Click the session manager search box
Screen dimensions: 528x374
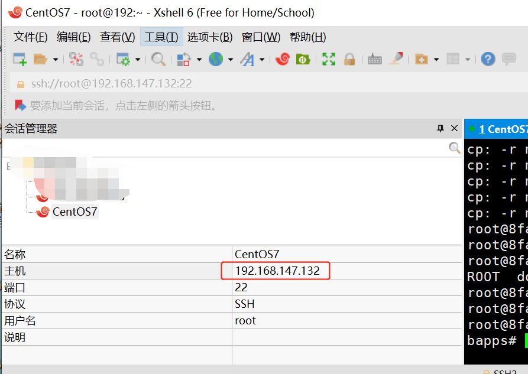point(225,148)
